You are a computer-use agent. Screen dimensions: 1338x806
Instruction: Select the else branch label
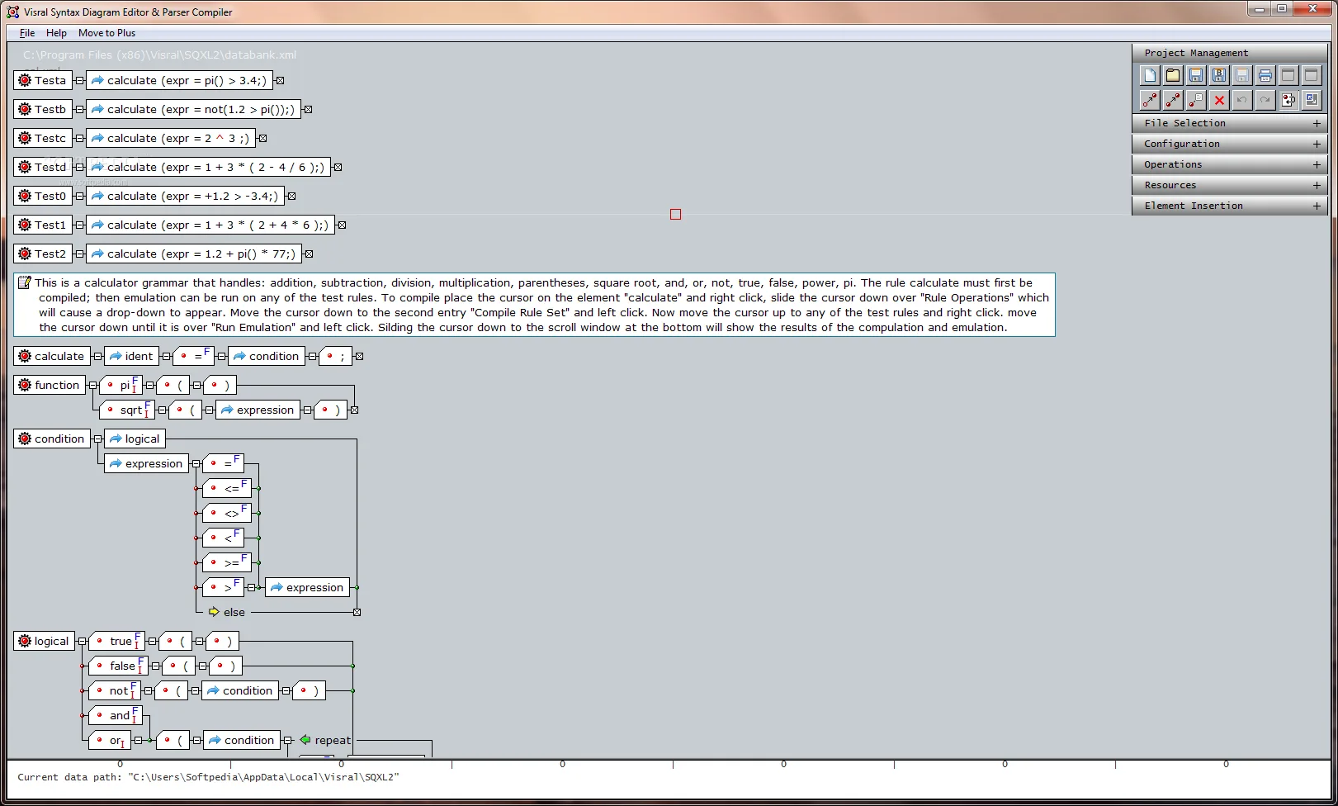pyautogui.click(x=234, y=612)
